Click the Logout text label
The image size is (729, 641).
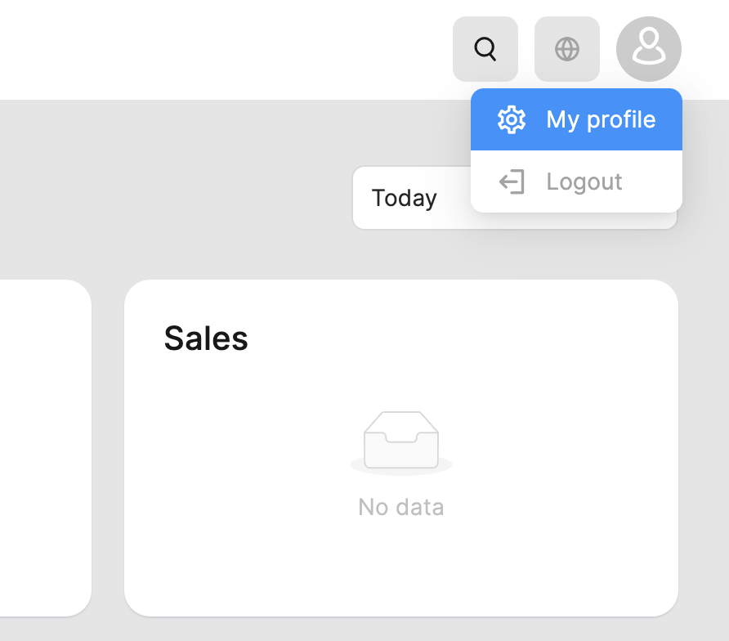coord(584,182)
